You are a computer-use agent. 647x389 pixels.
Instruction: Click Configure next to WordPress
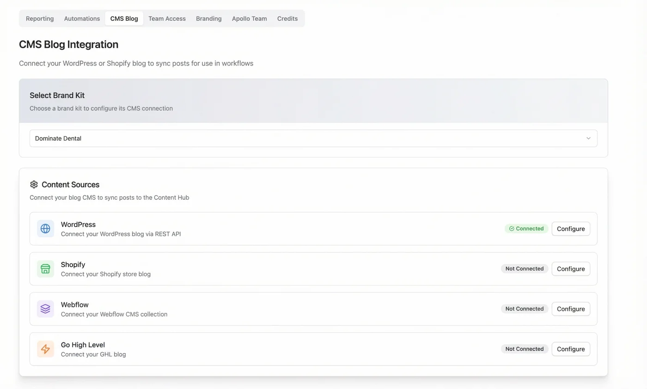click(570, 228)
